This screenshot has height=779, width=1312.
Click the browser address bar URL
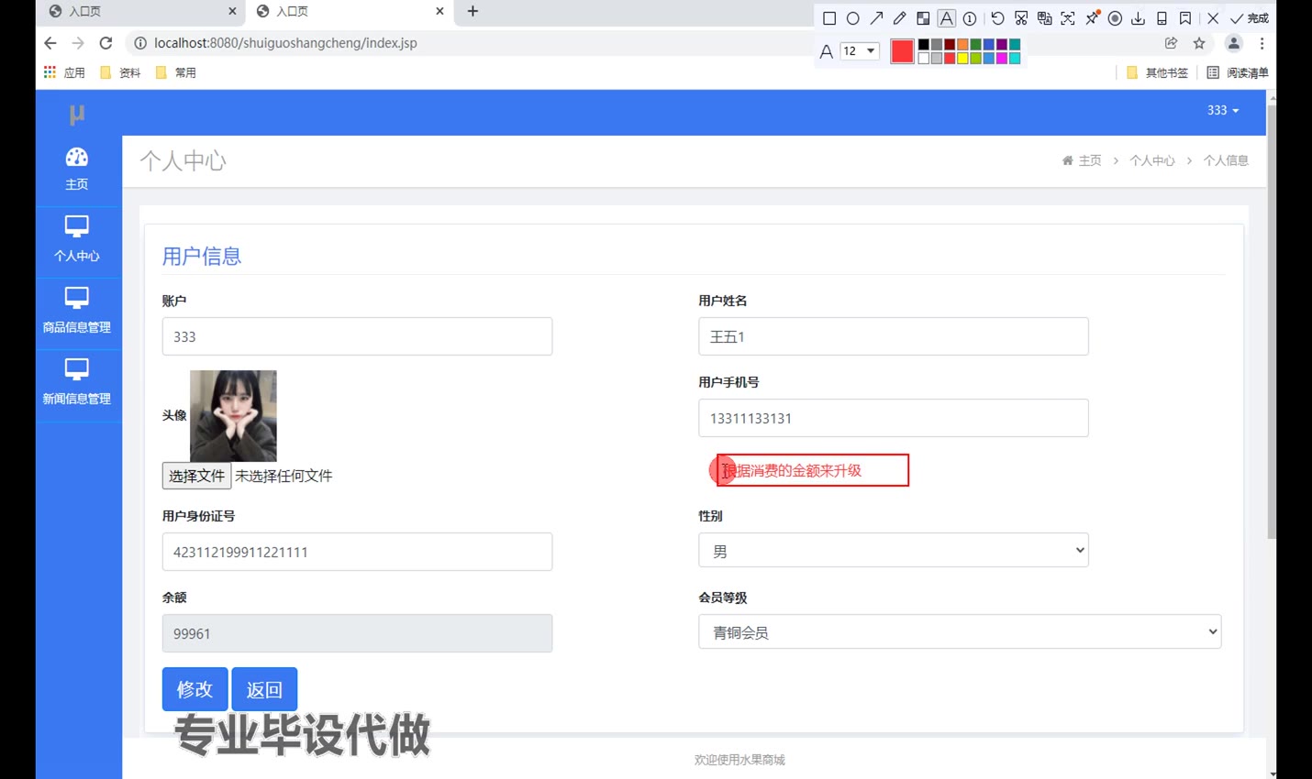(285, 43)
